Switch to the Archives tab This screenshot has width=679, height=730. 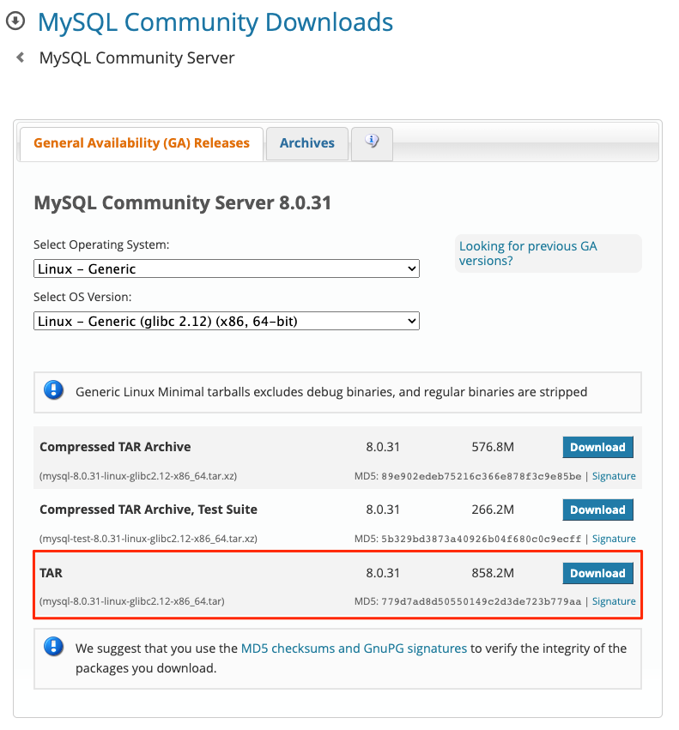pos(307,143)
